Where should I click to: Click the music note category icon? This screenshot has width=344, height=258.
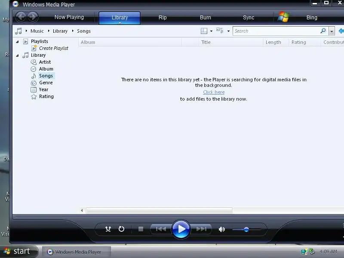pos(18,31)
